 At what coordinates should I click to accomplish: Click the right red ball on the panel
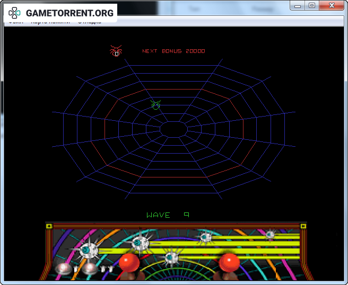[x=230, y=263]
